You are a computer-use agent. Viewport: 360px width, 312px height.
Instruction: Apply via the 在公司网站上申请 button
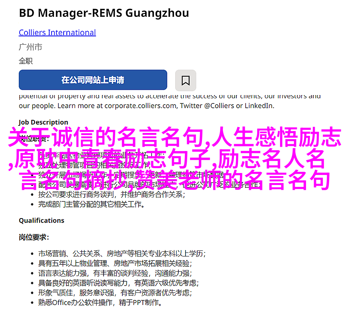pos(93,80)
